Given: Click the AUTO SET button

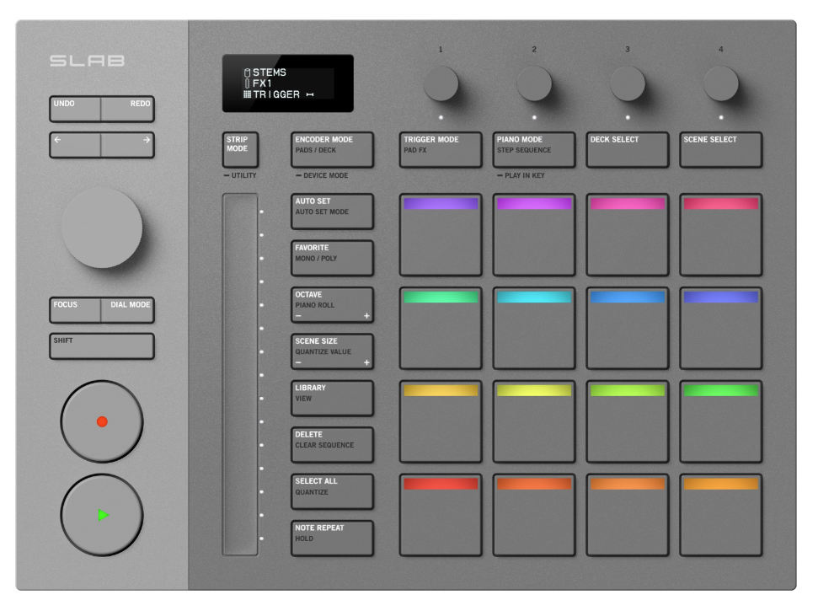Looking at the screenshot, I should coord(332,212).
